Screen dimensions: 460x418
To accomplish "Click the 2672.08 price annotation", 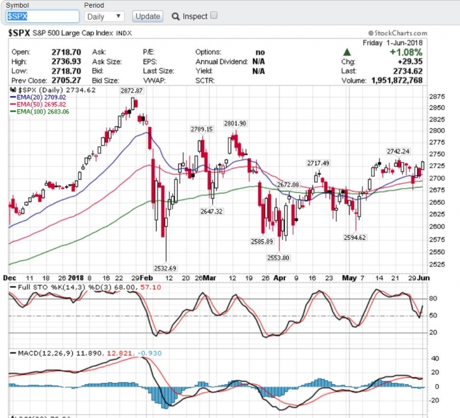I will pos(288,184).
